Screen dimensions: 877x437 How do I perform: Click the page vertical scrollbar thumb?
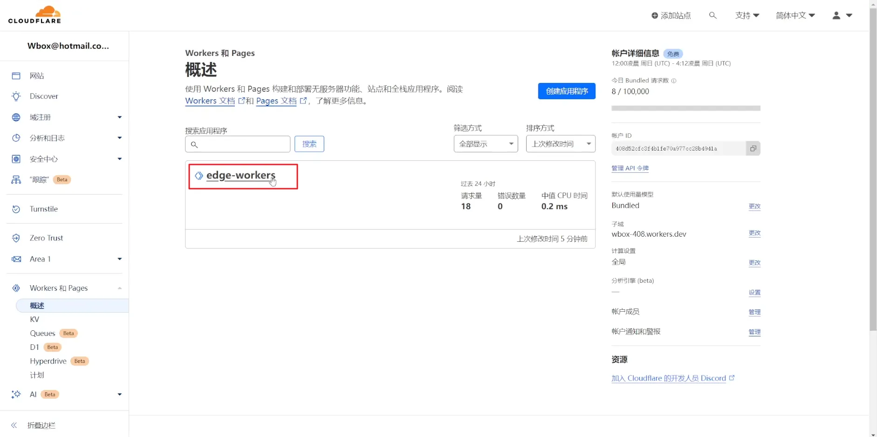[x=873, y=170]
